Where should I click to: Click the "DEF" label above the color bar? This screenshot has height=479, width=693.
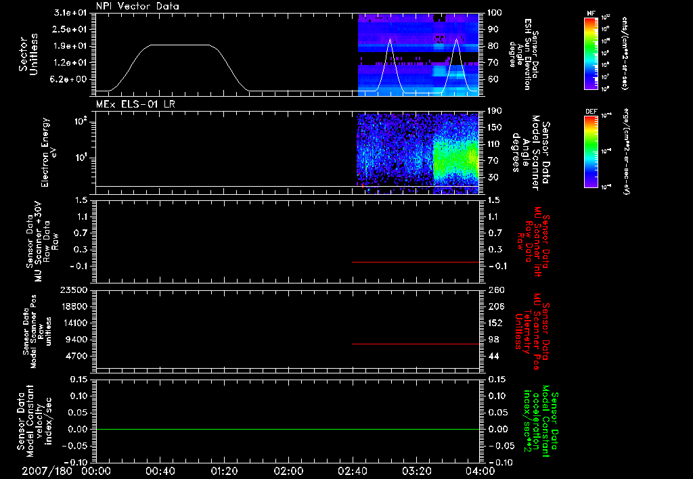591,112
